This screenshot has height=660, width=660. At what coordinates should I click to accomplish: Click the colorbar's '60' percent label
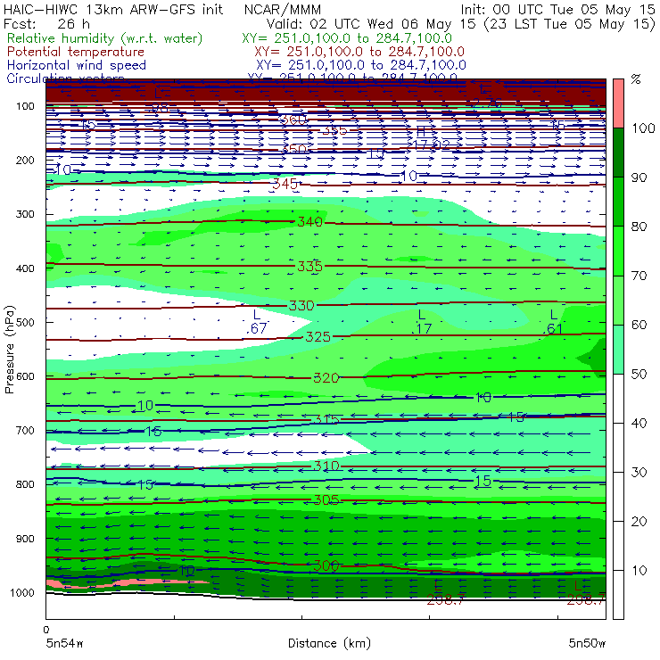click(639, 325)
